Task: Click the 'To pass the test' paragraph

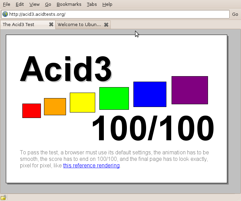Action: pos(114,159)
